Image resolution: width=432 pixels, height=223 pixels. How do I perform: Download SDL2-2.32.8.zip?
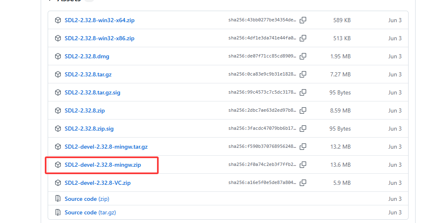[85, 110]
